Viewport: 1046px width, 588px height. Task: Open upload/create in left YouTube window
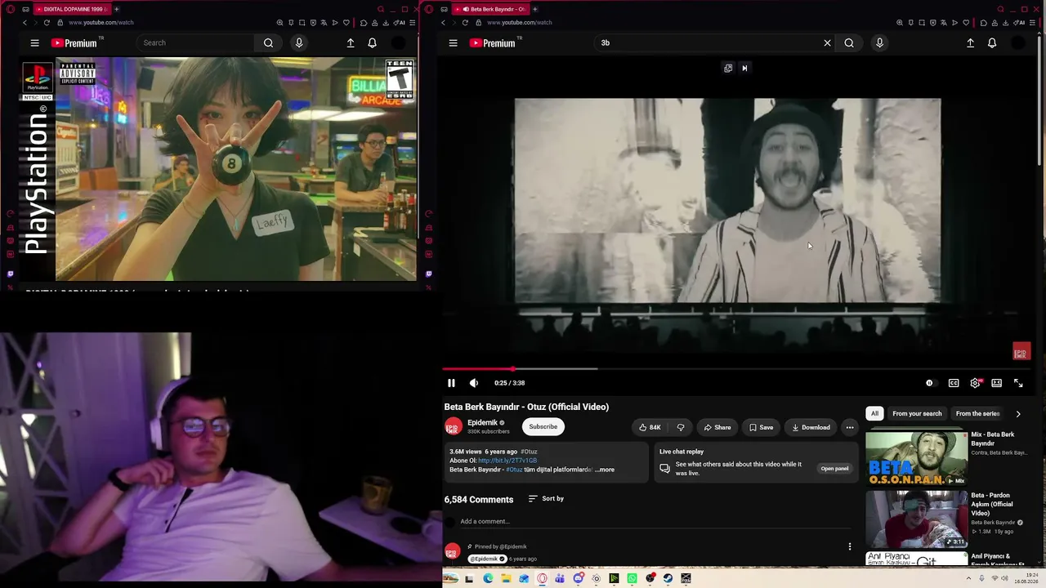tap(351, 43)
